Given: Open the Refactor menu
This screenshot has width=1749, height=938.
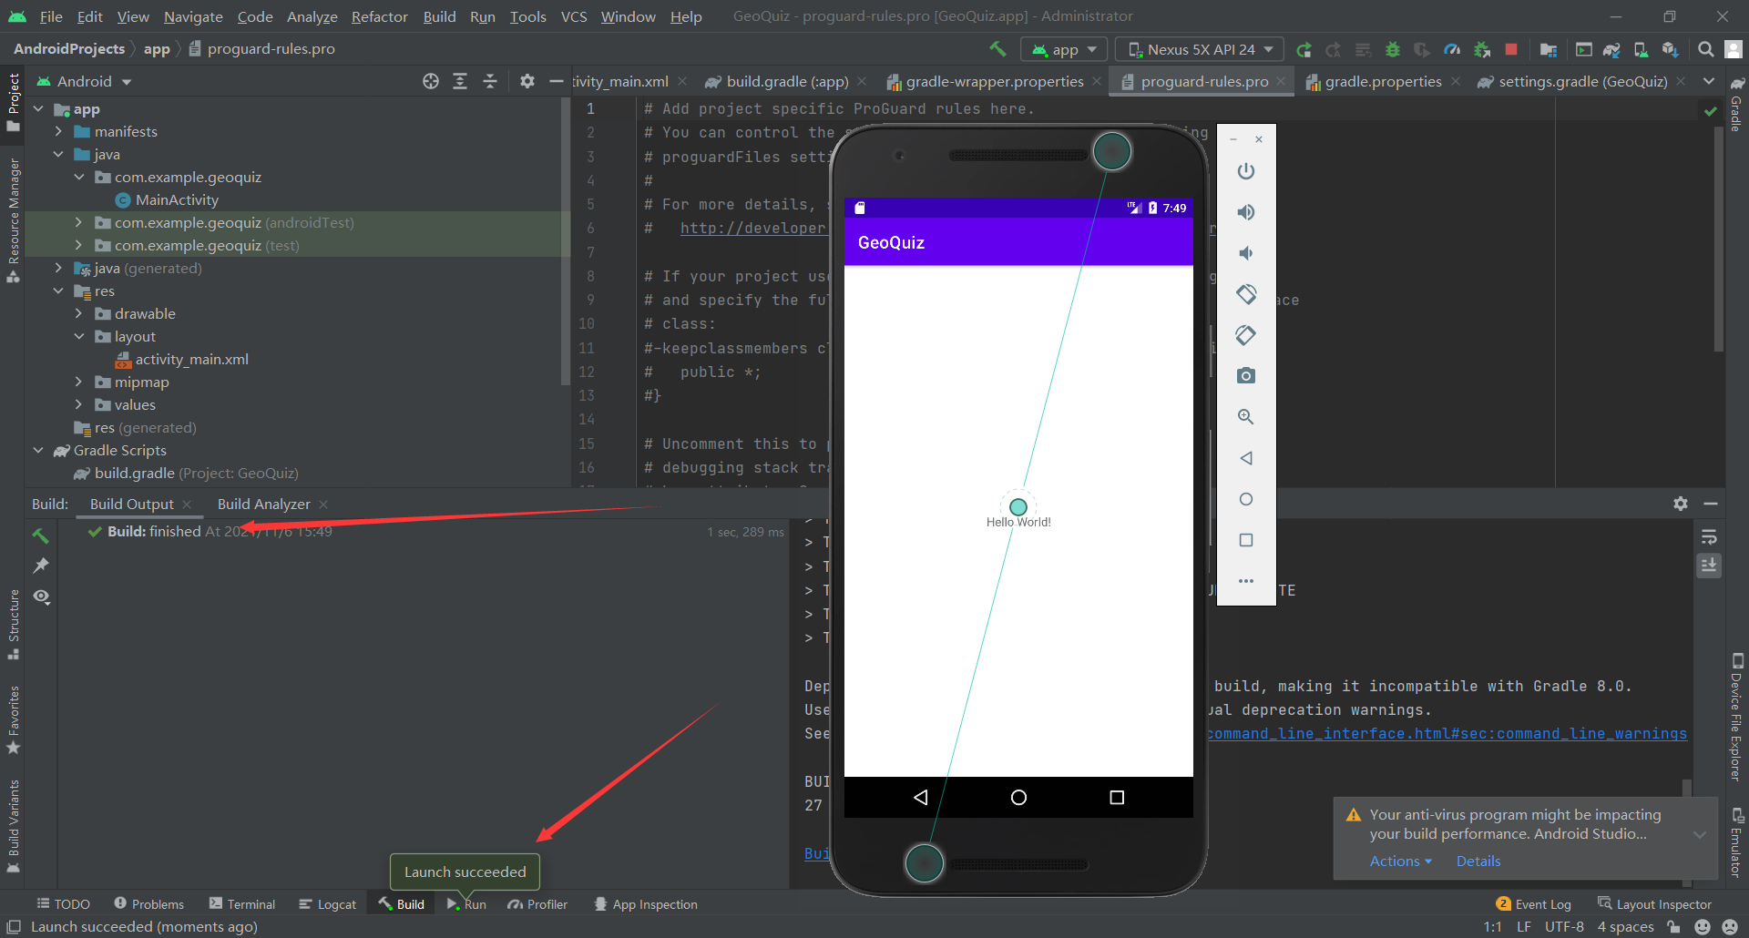Looking at the screenshot, I should point(380,16).
